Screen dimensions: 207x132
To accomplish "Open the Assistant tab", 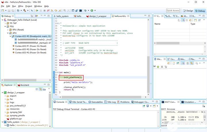I will (x=24, y=85).
